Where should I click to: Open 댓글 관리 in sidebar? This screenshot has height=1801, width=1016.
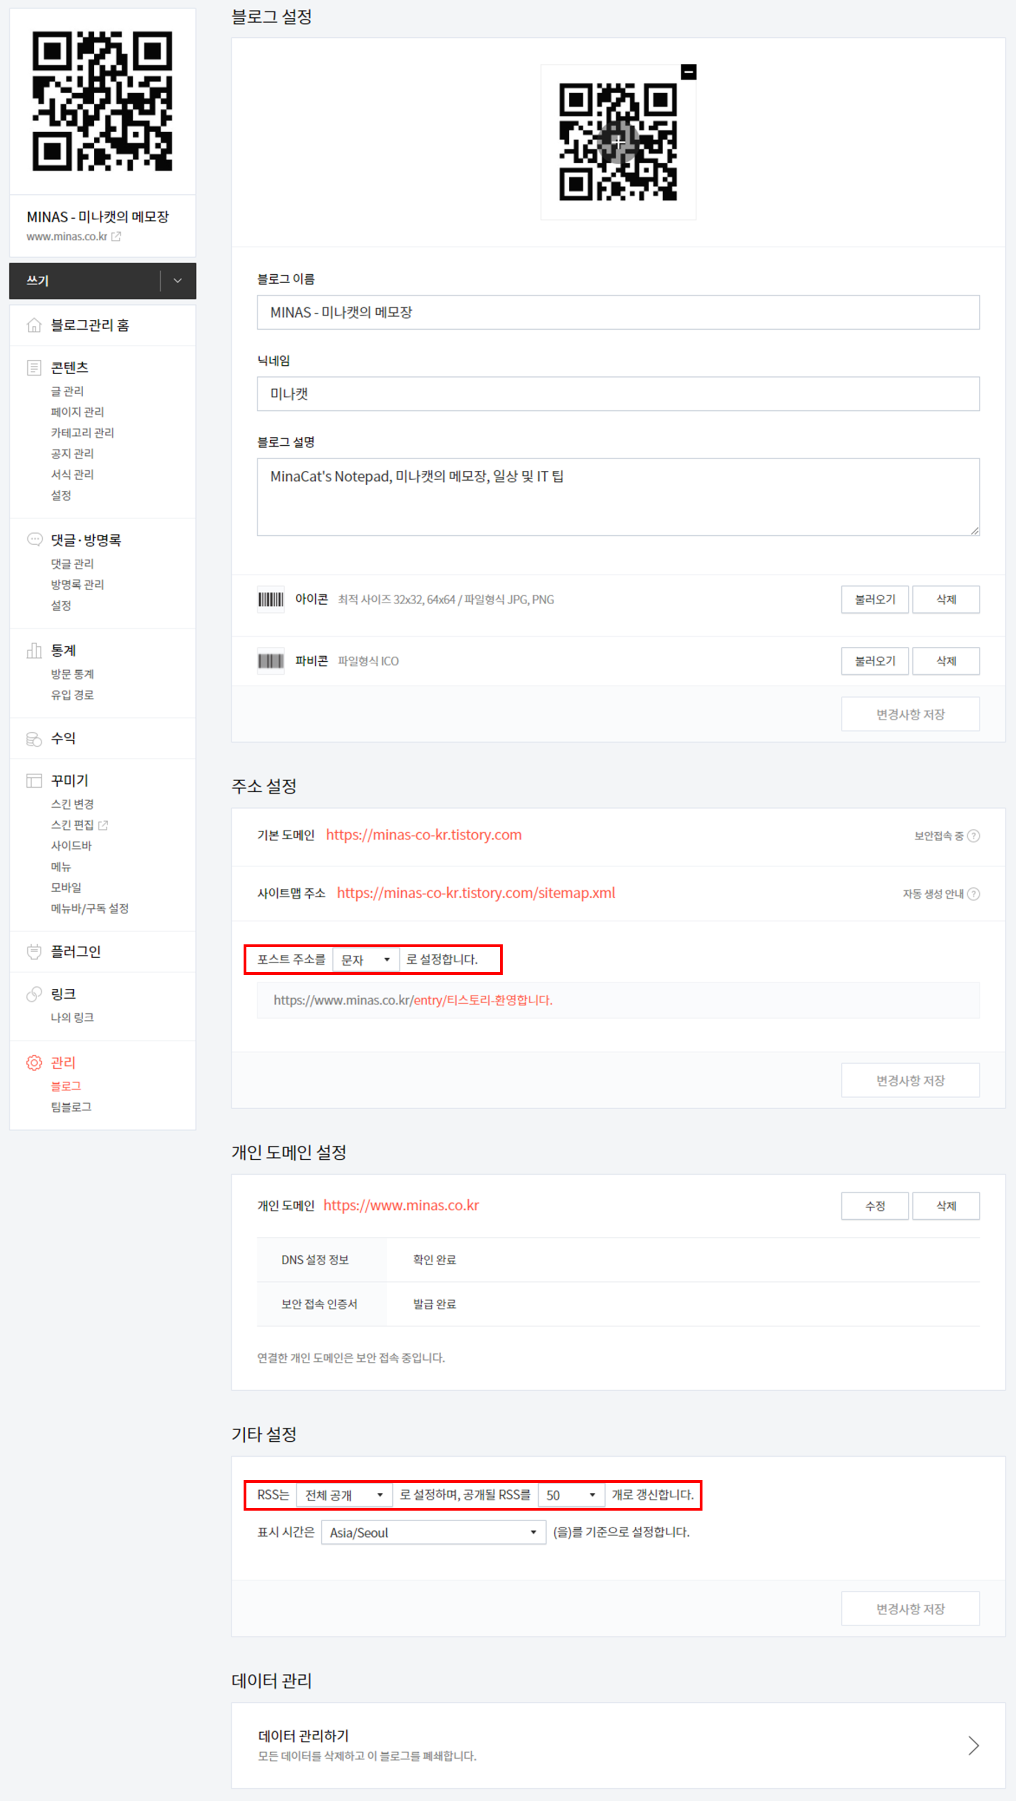pyautogui.click(x=72, y=564)
